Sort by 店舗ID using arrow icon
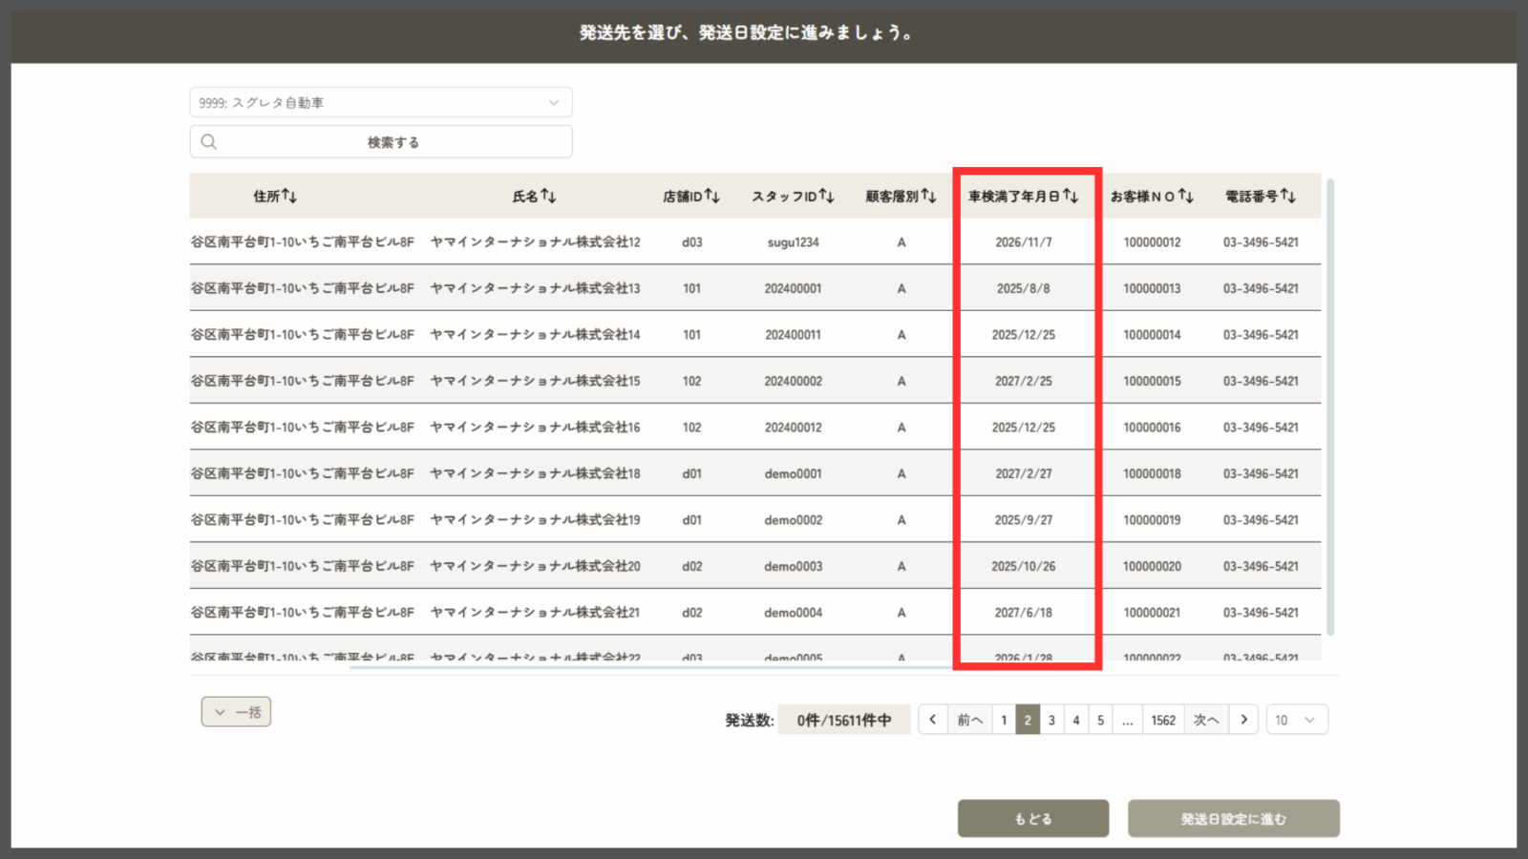The height and width of the screenshot is (859, 1528). coord(712,196)
